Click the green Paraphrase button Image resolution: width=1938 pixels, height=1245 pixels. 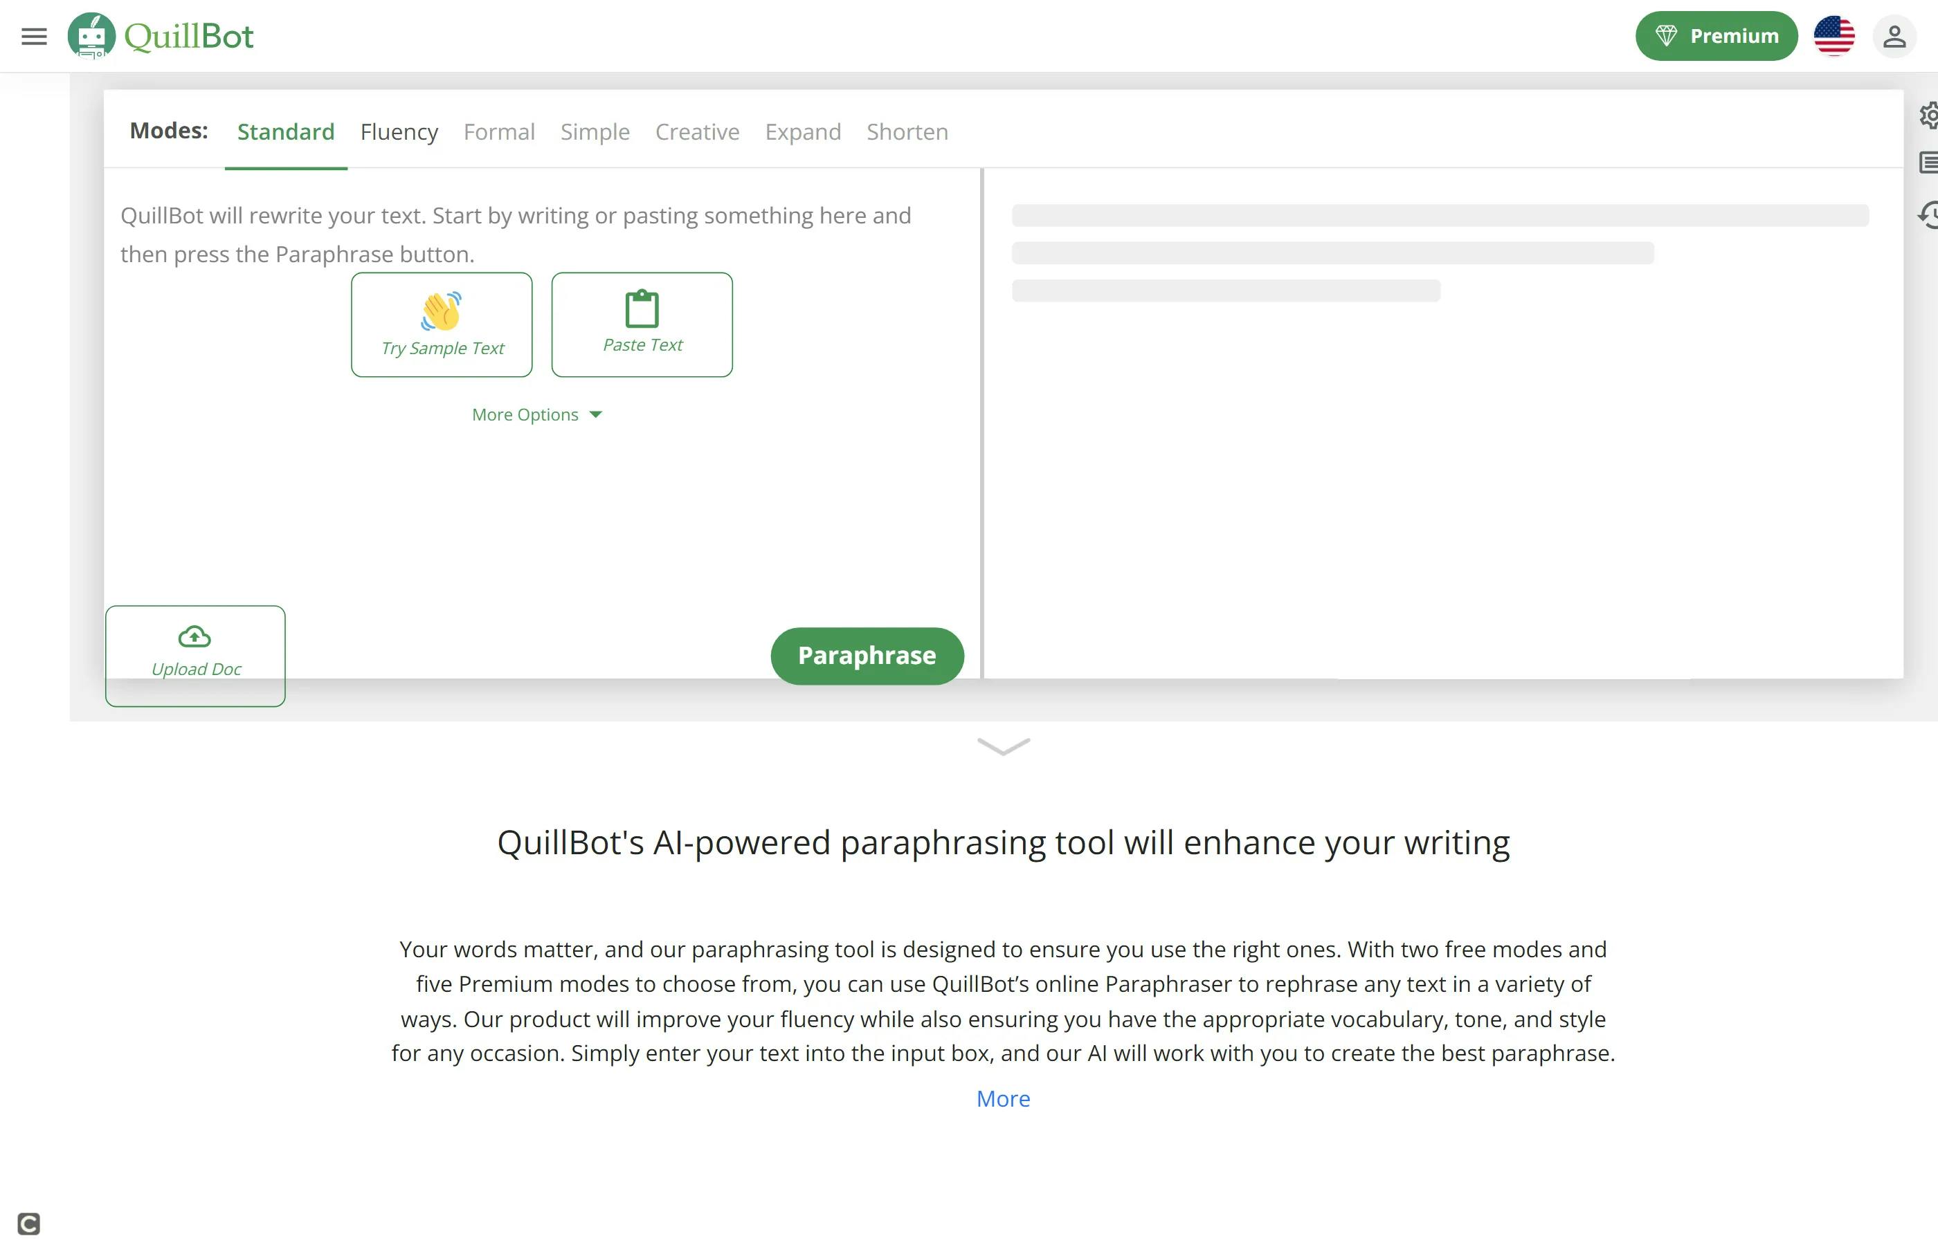867,656
